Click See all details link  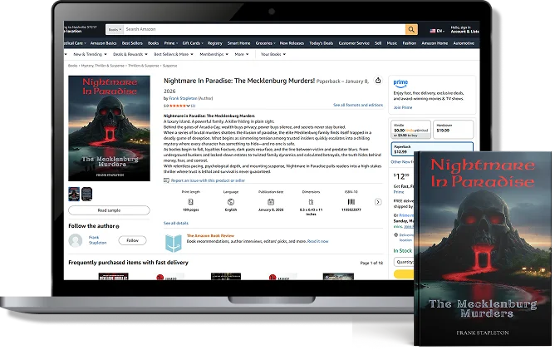point(176,223)
